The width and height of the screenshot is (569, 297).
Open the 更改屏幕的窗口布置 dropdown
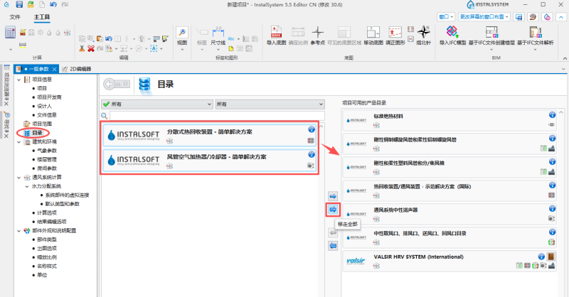coord(484,17)
